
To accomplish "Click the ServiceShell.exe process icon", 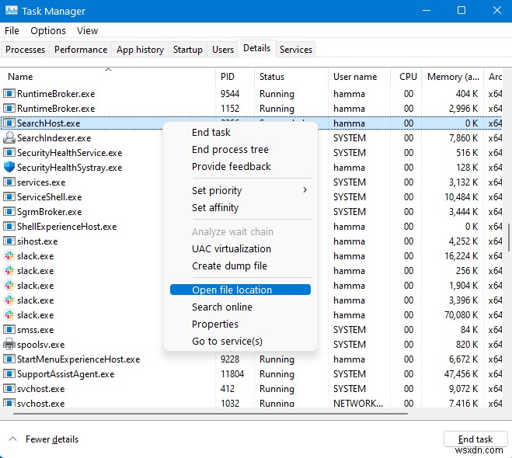I will [9, 196].
